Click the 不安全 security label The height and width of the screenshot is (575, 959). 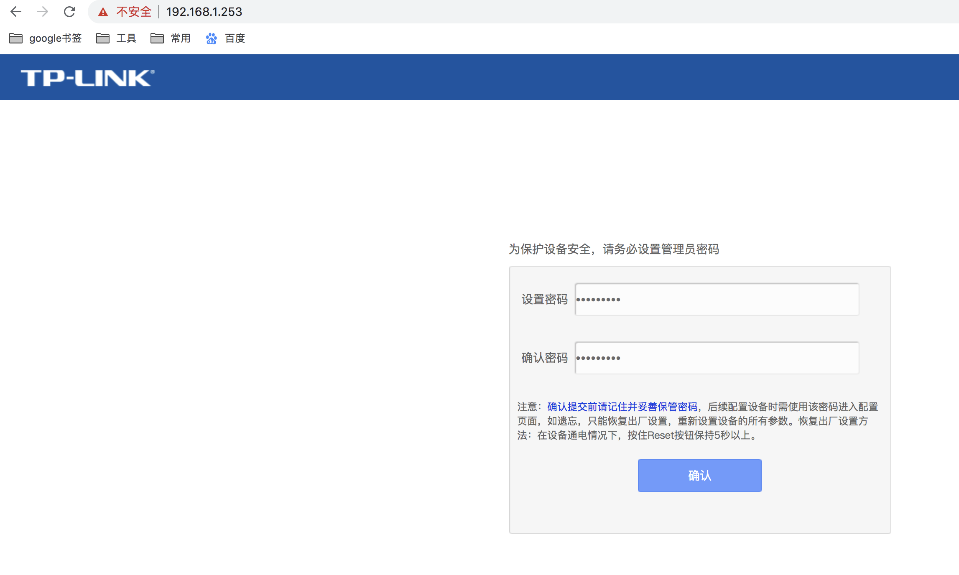point(134,12)
